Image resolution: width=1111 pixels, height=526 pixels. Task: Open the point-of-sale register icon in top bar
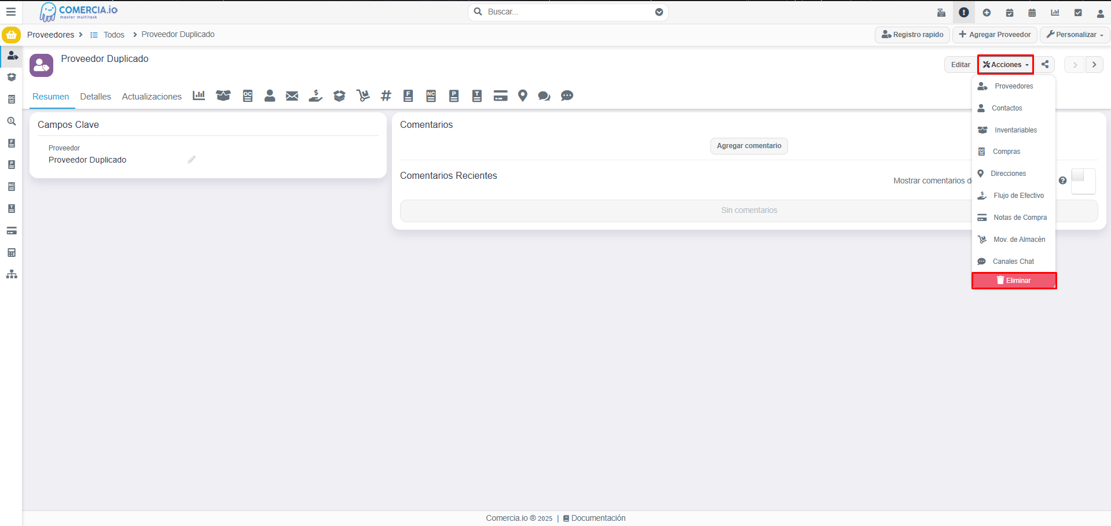coord(941,12)
